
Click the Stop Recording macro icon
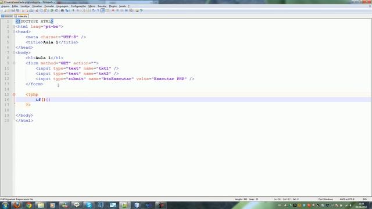pyautogui.click(x=117, y=10)
